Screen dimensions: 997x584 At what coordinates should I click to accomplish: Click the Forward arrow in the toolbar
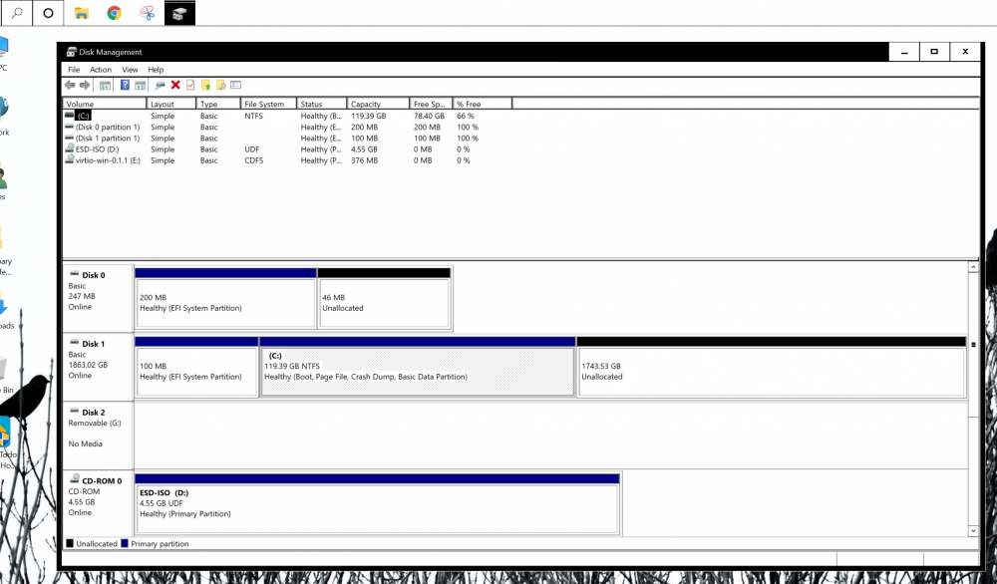[85, 85]
